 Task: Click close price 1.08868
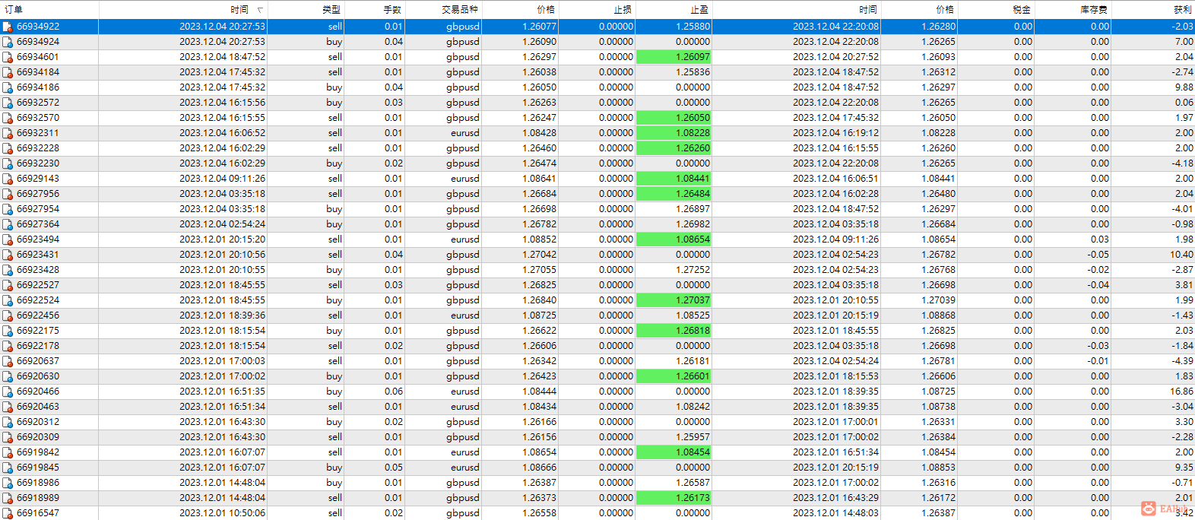[939, 315]
